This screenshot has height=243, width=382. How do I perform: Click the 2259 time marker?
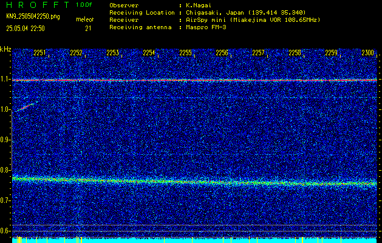332,53
